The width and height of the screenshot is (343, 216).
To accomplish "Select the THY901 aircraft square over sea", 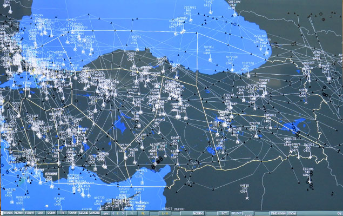I will click(x=210, y=60).
